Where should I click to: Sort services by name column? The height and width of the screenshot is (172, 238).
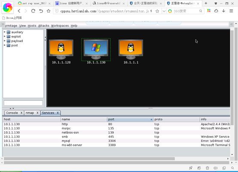tap(84, 119)
